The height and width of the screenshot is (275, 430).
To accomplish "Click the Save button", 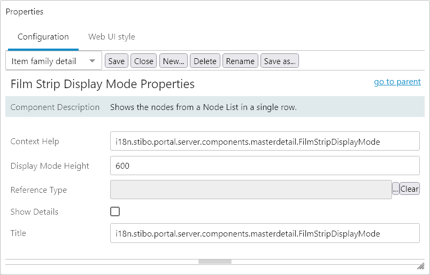I will tap(117, 61).
